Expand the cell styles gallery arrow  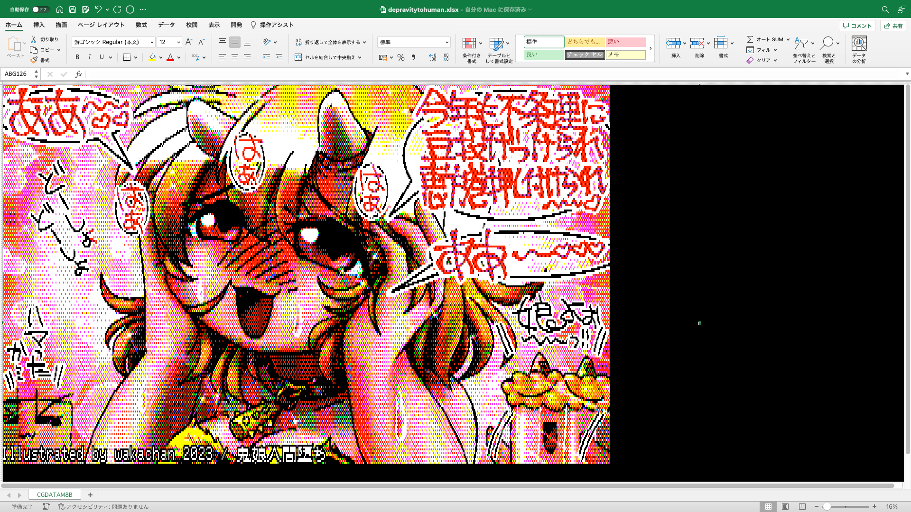(x=651, y=48)
